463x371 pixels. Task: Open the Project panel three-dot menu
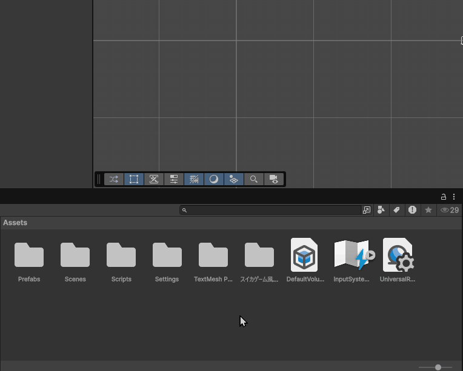coord(454,197)
